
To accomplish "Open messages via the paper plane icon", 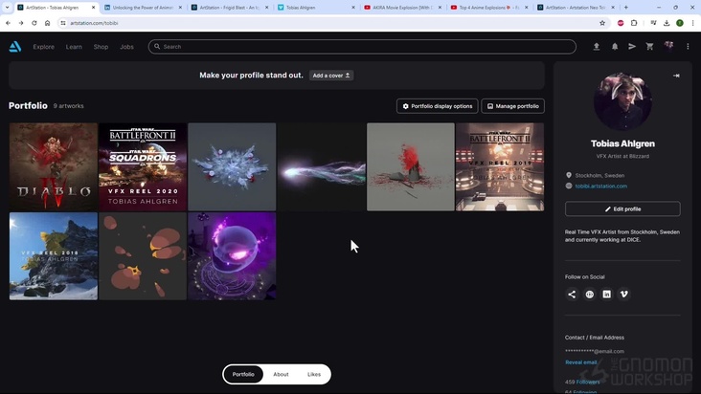I will click(632, 46).
